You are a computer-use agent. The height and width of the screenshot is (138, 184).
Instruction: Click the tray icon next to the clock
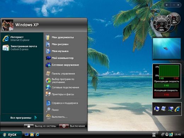[171, 134]
